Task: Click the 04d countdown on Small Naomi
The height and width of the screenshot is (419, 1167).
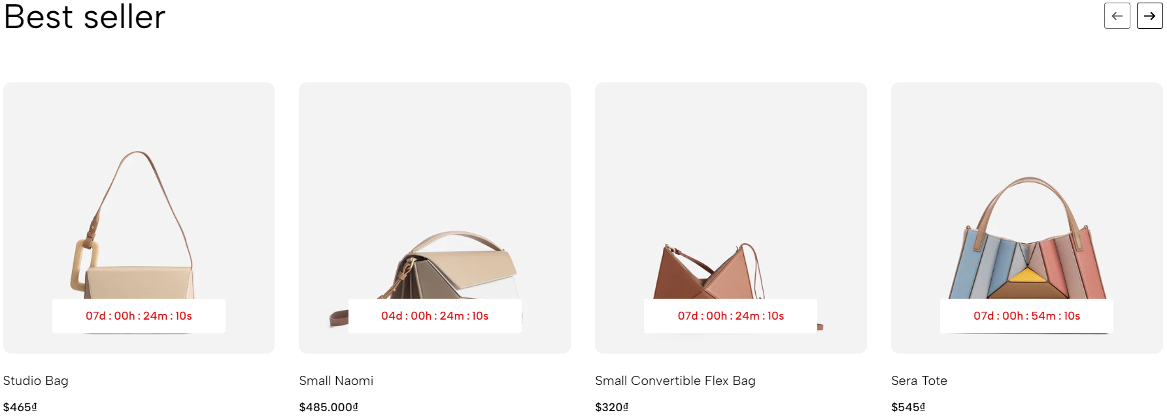Action: coord(435,316)
